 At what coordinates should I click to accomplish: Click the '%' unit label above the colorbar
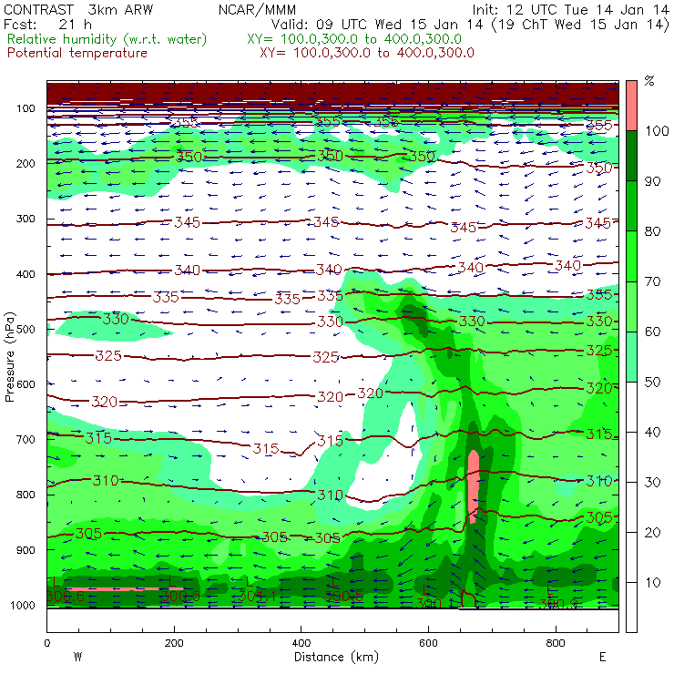649,81
